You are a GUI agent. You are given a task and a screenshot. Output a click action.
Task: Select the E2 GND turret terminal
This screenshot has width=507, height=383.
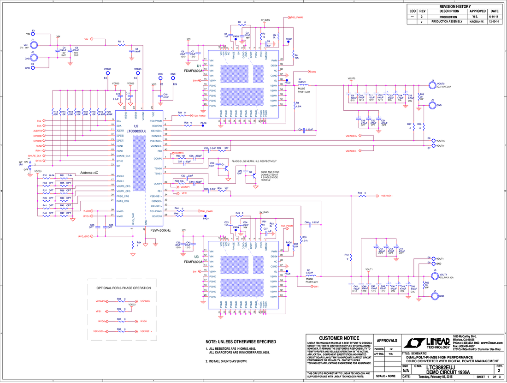[x=33, y=68]
